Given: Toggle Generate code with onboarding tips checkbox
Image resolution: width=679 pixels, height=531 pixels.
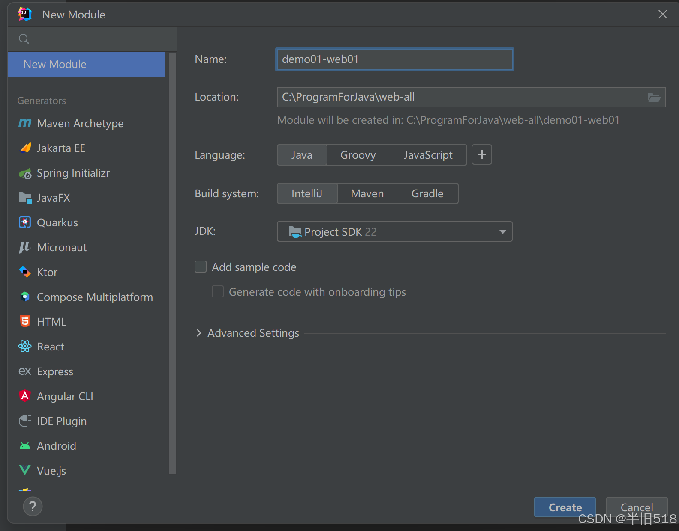Looking at the screenshot, I should (x=218, y=292).
